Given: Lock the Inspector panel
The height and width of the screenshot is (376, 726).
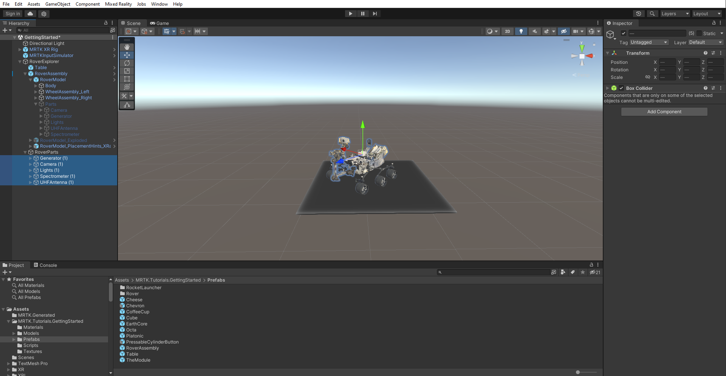Looking at the screenshot, I should (x=714, y=23).
